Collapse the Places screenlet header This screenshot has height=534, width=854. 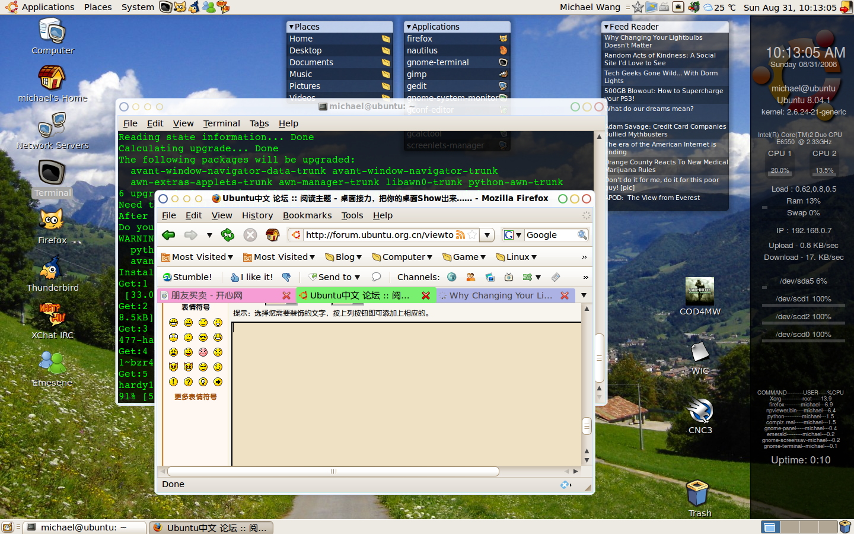point(339,27)
